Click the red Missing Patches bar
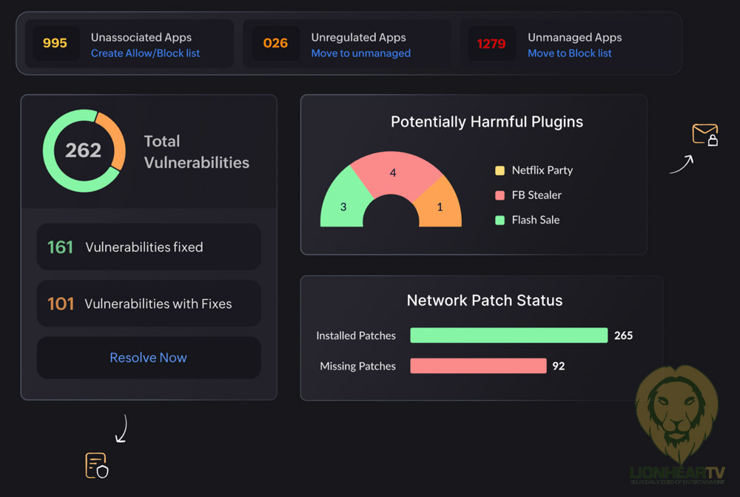 click(x=478, y=366)
